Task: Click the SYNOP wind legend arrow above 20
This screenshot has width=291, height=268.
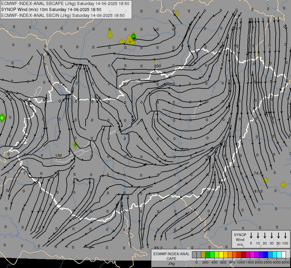Action: [265, 236]
